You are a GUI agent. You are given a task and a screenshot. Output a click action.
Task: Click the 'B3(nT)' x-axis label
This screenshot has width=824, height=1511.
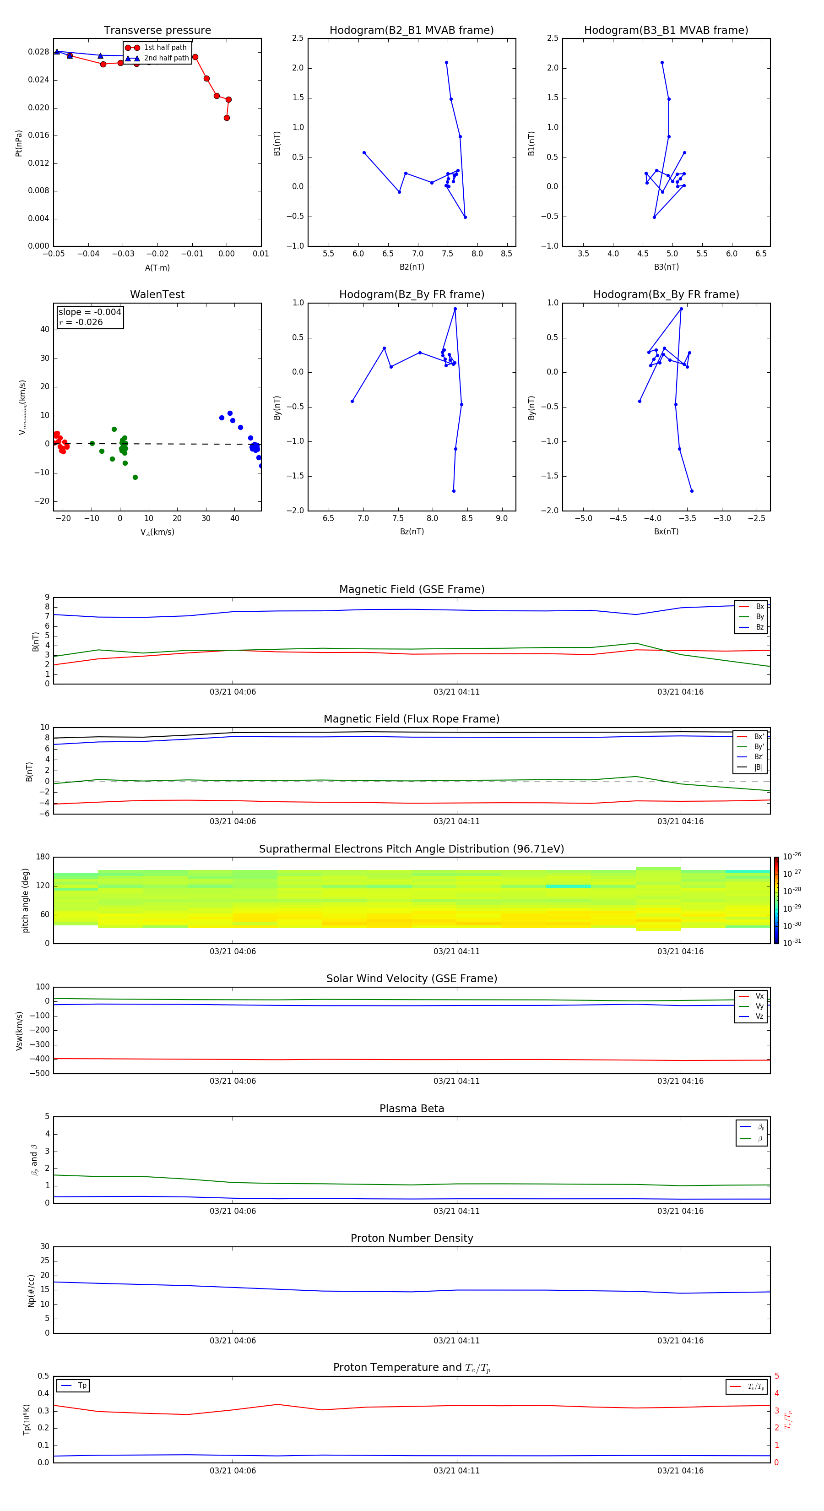pos(666,267)
